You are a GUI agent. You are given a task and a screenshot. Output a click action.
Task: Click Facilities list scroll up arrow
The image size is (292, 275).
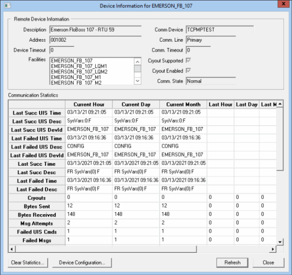[x=138, y=62]
